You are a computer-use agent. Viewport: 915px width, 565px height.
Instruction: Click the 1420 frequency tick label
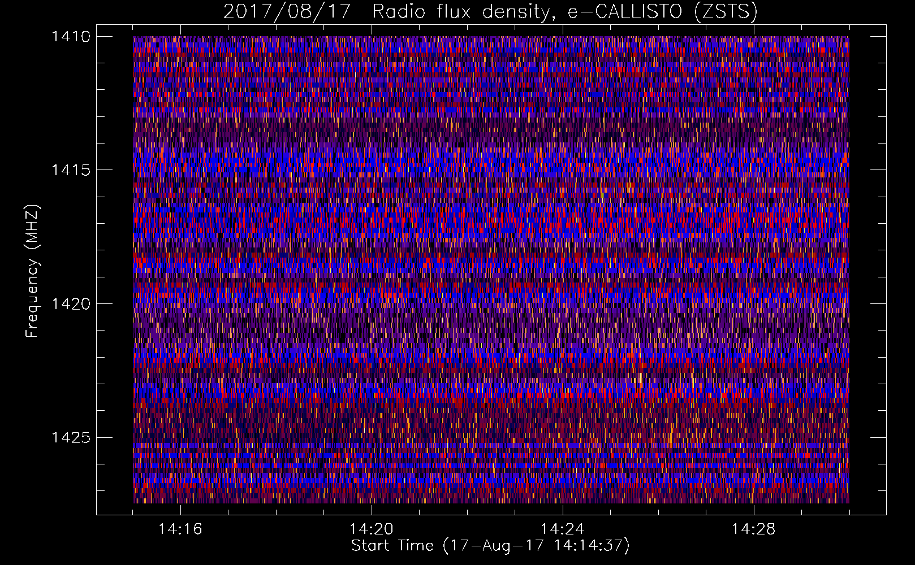coord(71,304)
